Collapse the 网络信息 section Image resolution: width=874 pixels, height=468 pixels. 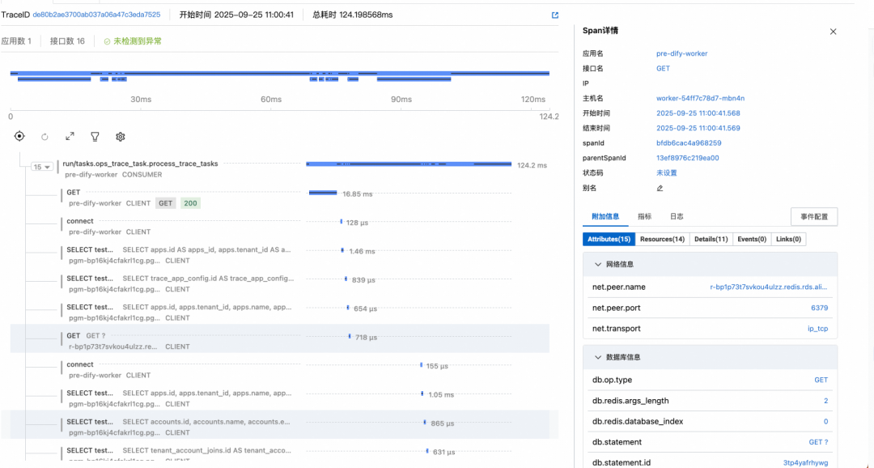(x=598, y=265)
